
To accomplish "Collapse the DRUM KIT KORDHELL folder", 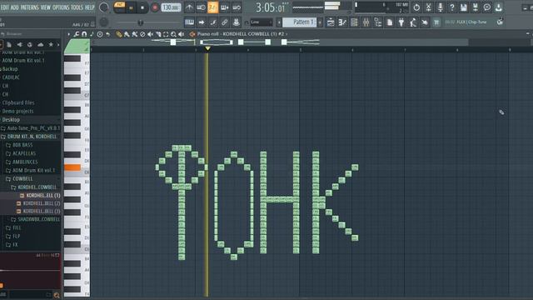I will click(x=31, y=137).
